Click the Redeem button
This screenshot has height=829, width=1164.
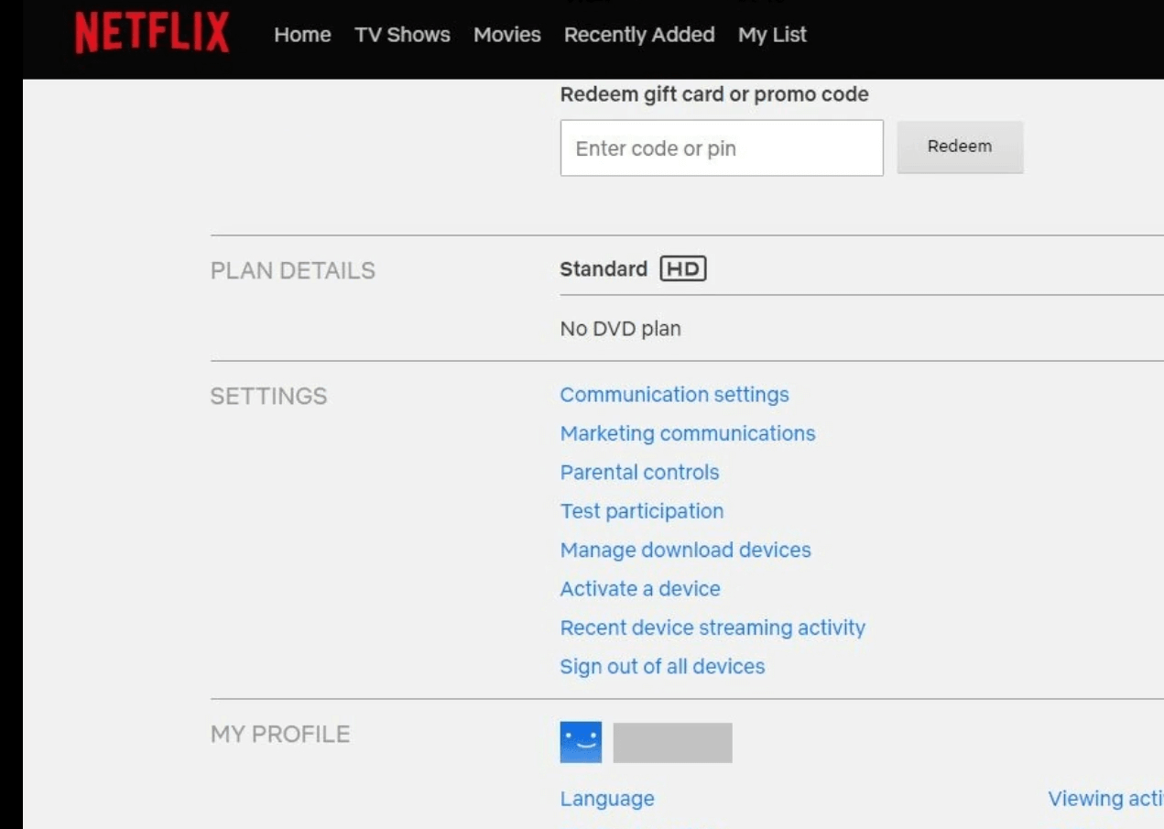pos(960,147)
